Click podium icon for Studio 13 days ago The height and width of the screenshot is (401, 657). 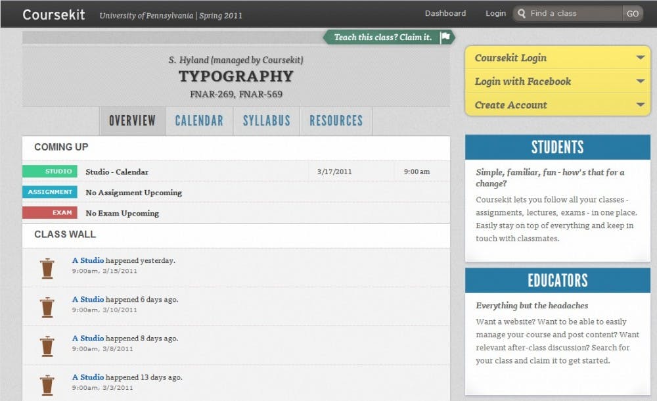pyautogui.click(x=47, y=385)
